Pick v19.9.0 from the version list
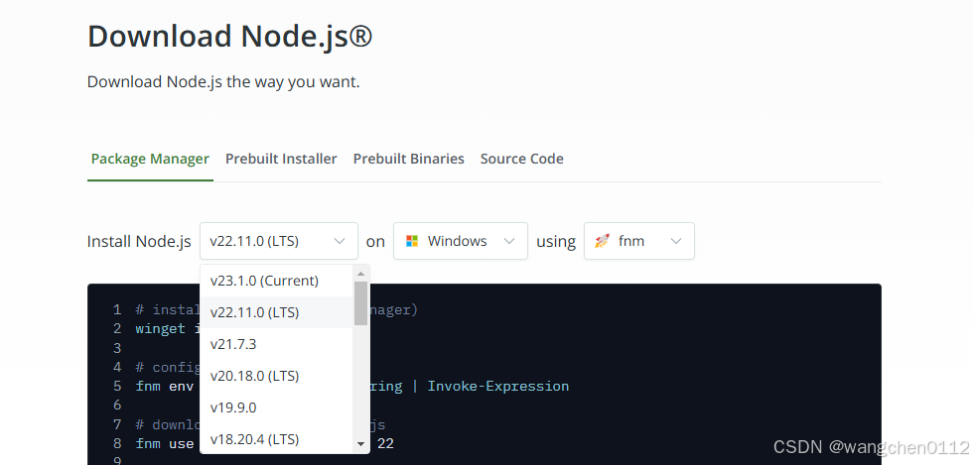 (x=277, y=407)
